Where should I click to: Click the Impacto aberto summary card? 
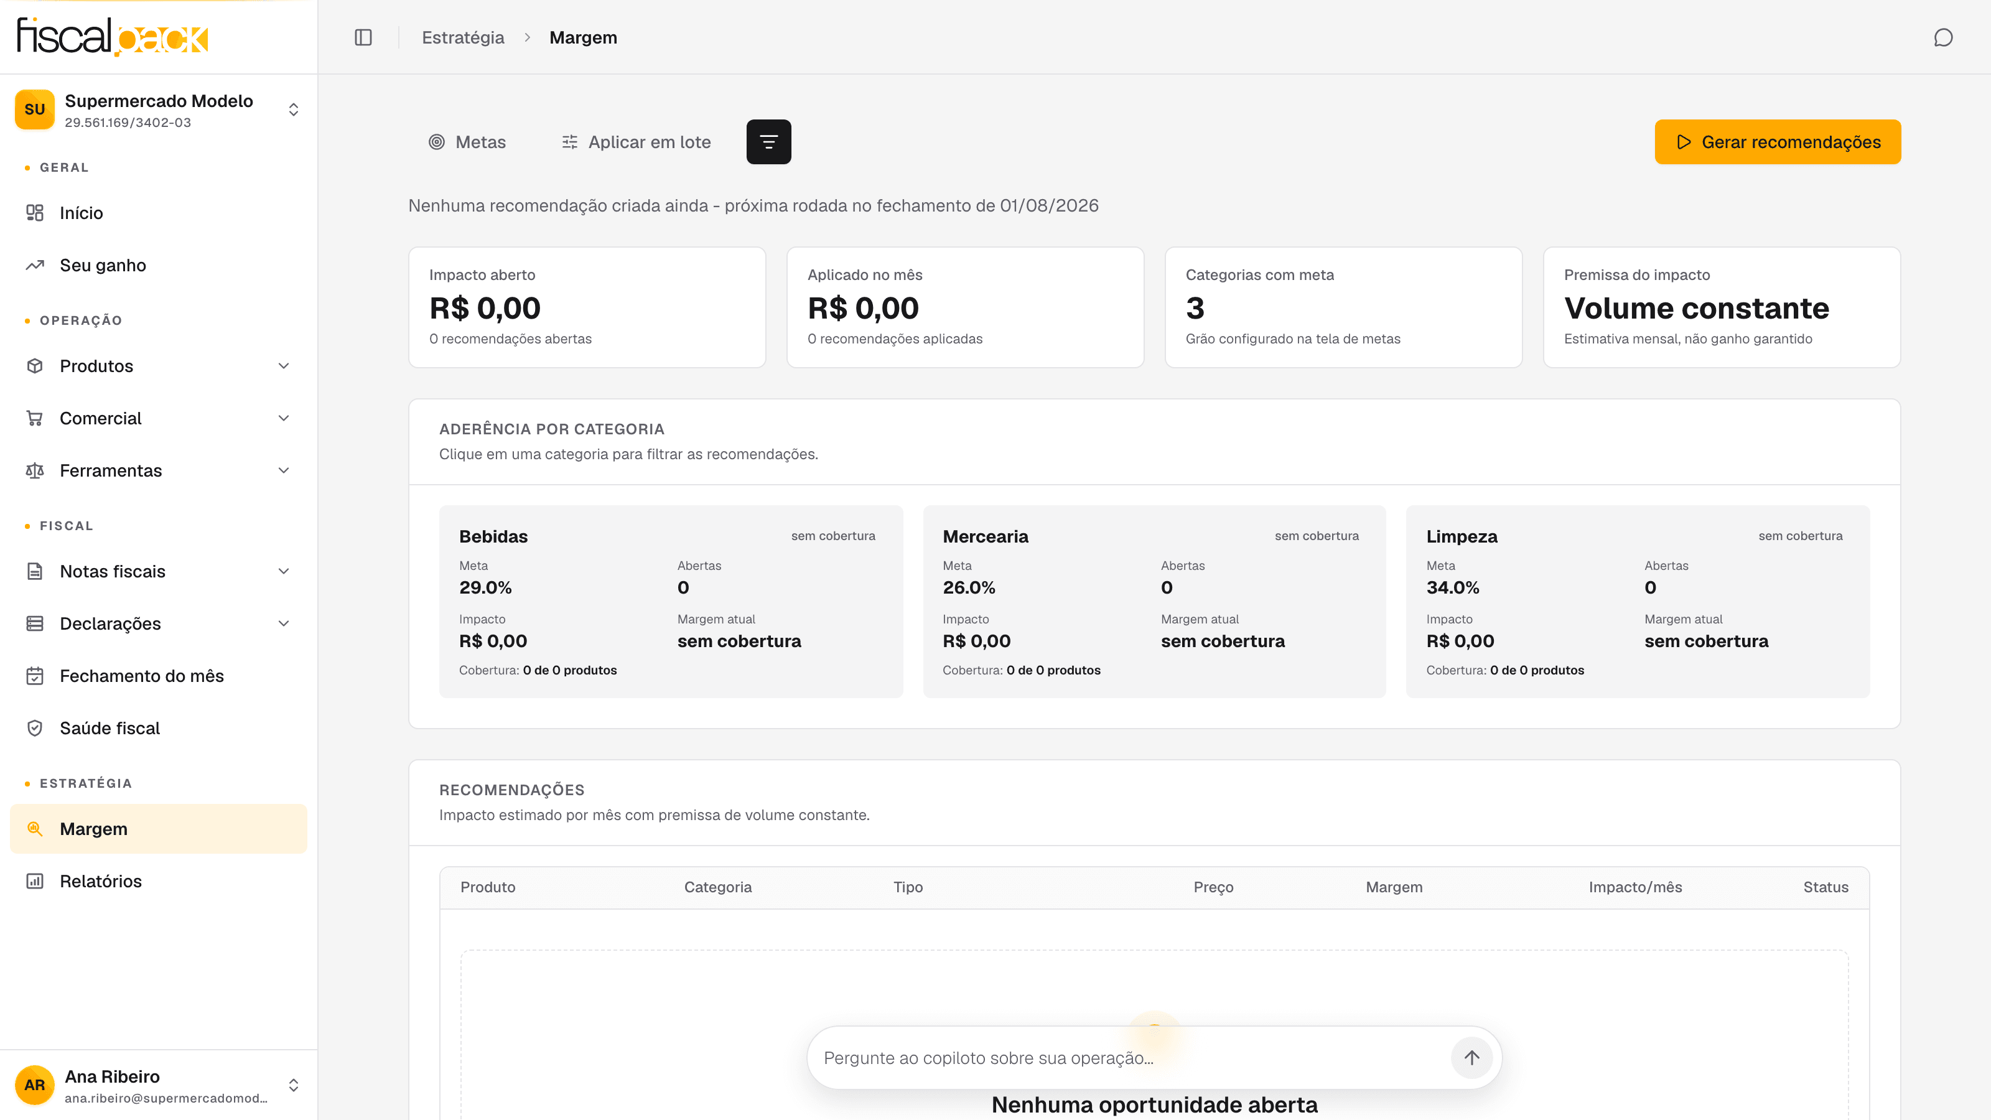[x=587, y=307]
